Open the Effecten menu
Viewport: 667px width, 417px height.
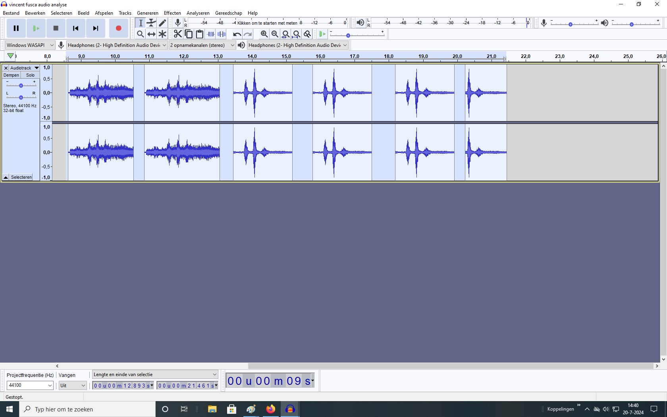(x=172, y=13)
